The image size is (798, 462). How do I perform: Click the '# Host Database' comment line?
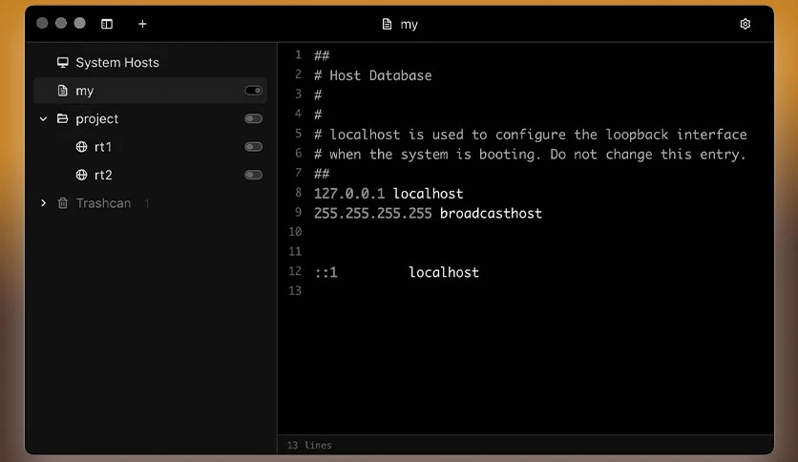372,75
